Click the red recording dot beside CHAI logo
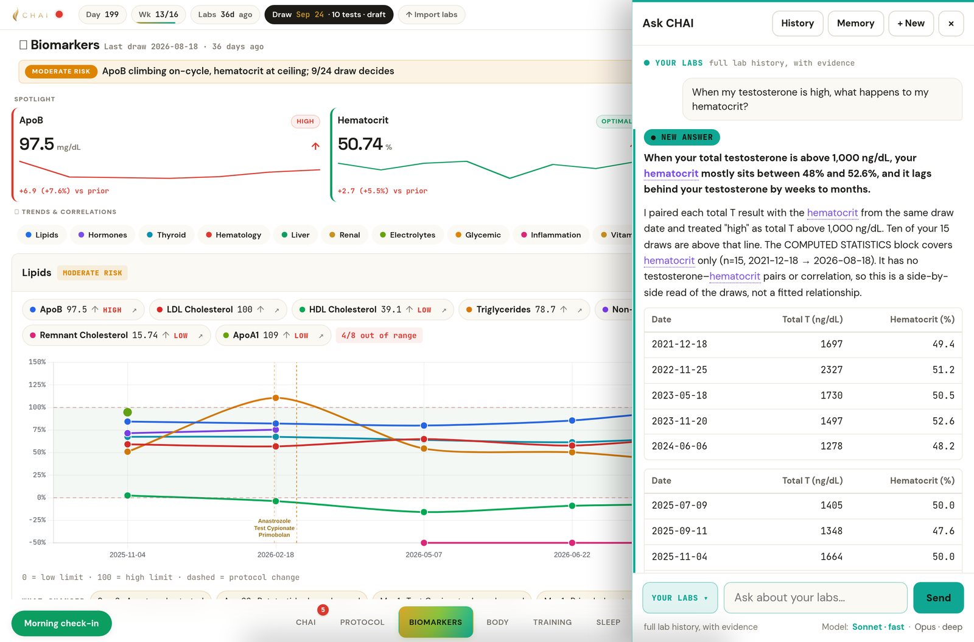Screen dimensions: 974x642 59,14
